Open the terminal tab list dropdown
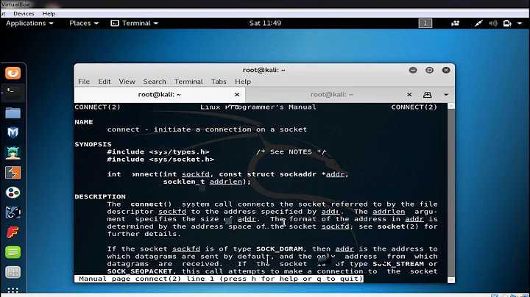530x297 pixels. point(446,95)
